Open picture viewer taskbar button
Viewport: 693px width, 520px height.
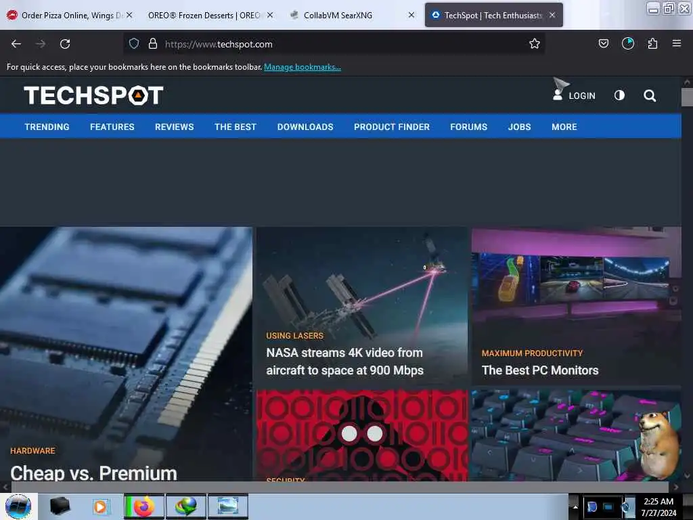point(227,506)
